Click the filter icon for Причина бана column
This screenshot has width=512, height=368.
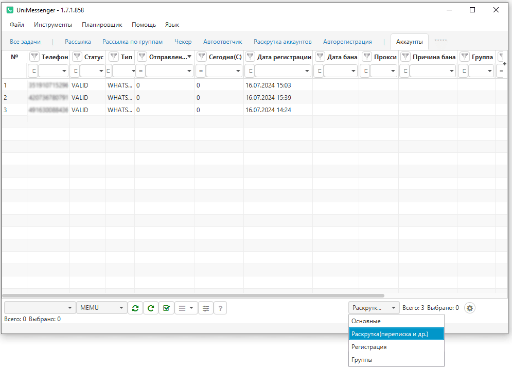(405, 57)
